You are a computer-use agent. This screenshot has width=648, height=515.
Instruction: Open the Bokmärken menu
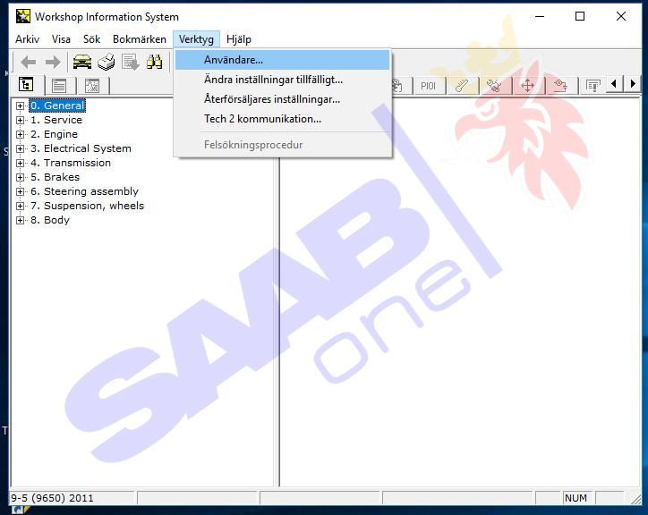139,39
